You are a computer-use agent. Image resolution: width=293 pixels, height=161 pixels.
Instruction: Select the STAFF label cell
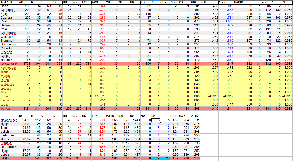pyautogui.click(x=9, y=158)
